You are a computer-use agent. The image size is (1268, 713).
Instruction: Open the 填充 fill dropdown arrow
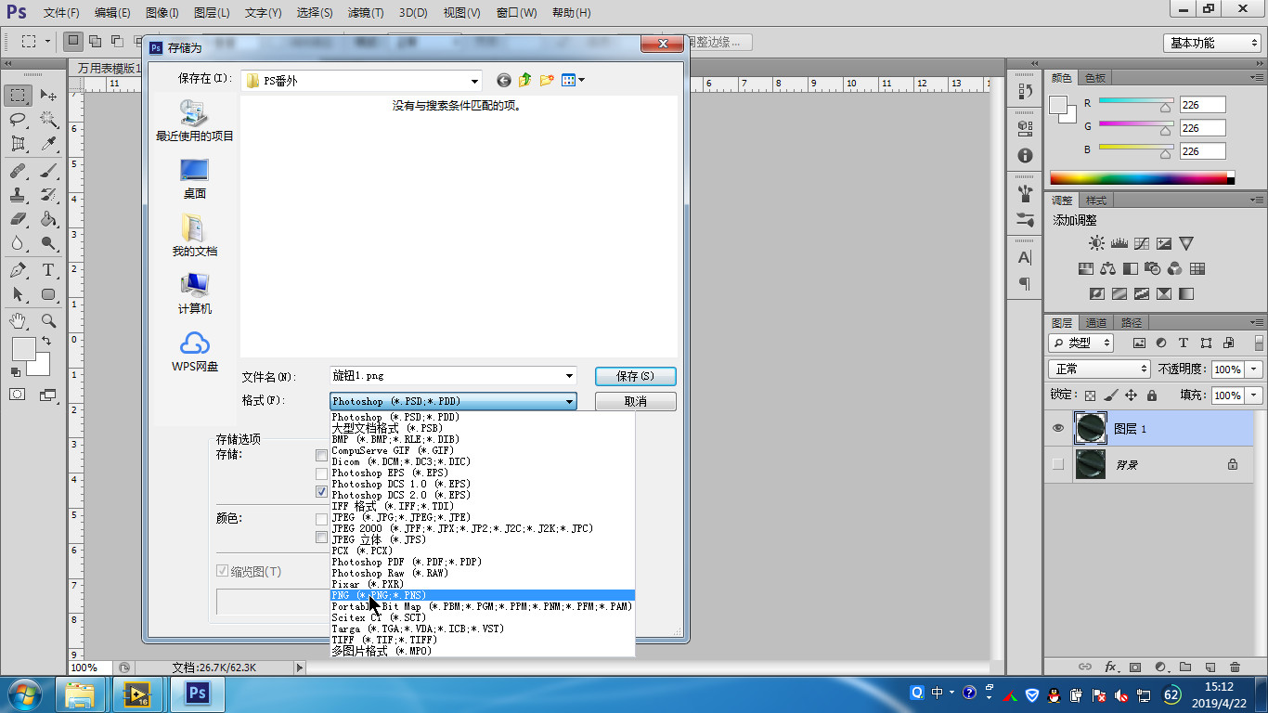click(x=1255, y=395)
